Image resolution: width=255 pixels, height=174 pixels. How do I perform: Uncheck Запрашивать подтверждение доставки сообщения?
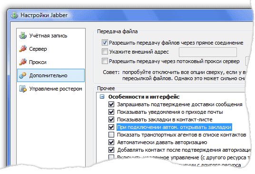point(111,104)
